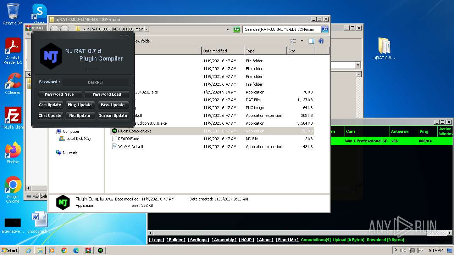Sort files by Size column
Image resolution: width=454 pixels, height=255 pixels.
point(301,51)
